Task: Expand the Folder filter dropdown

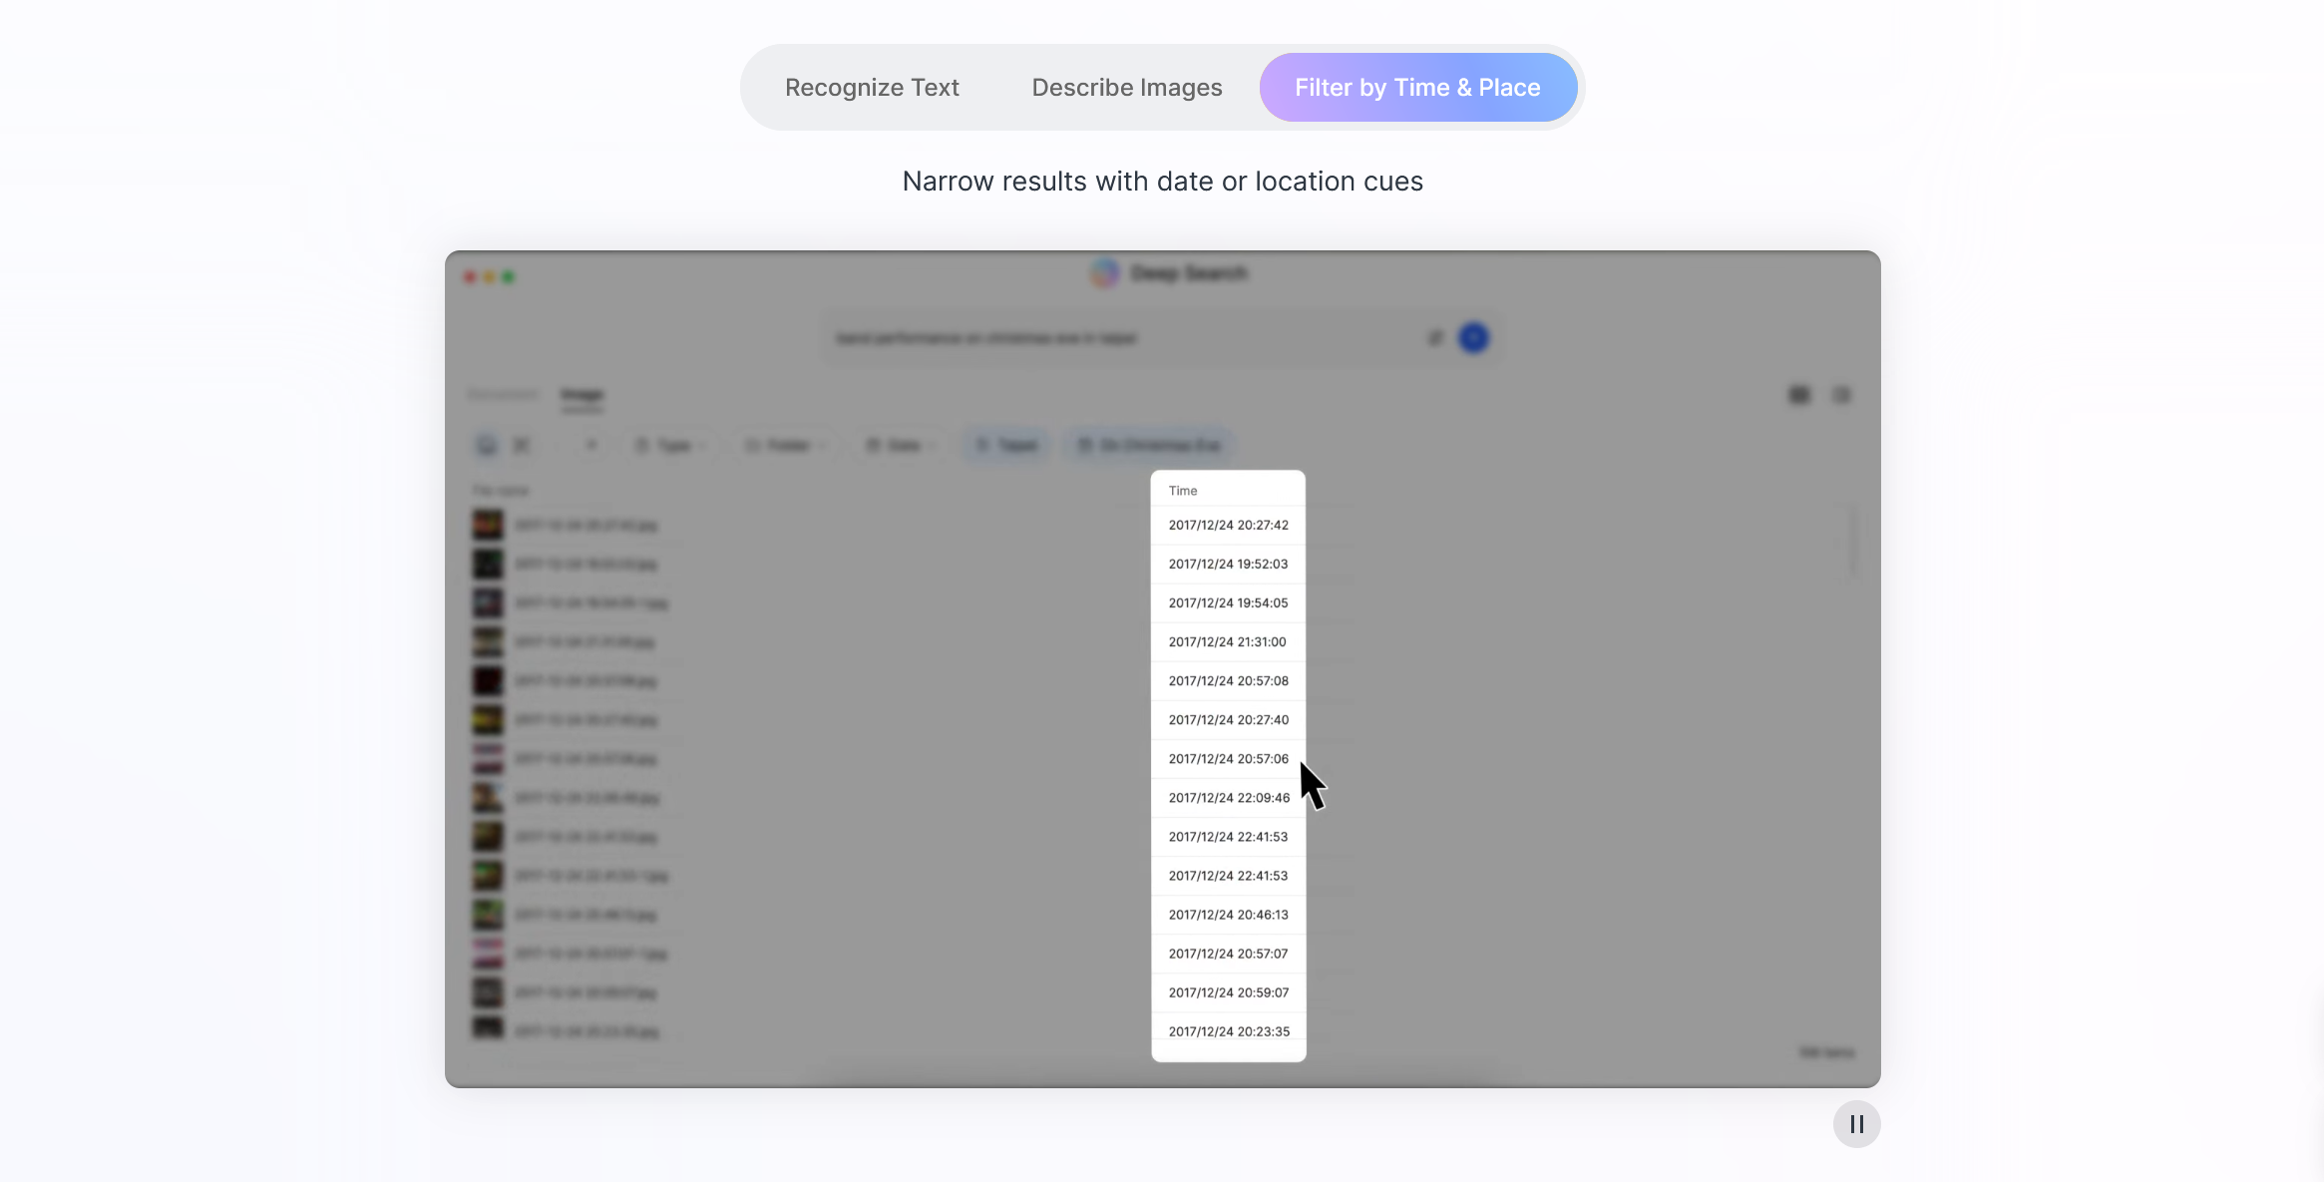Action: (786, 445)
